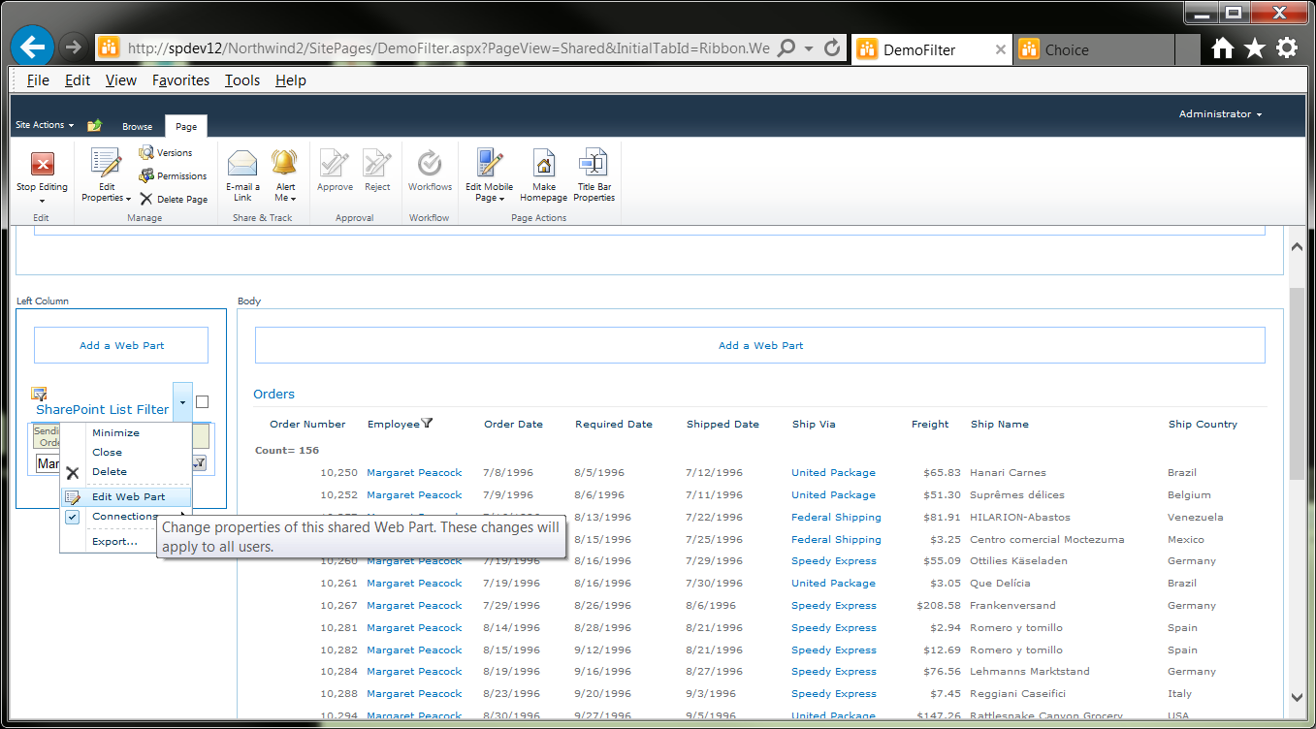Screen dimensions: 1316x729
Task: Click the Shipped Date column header
Action: (x=722, y=425)
